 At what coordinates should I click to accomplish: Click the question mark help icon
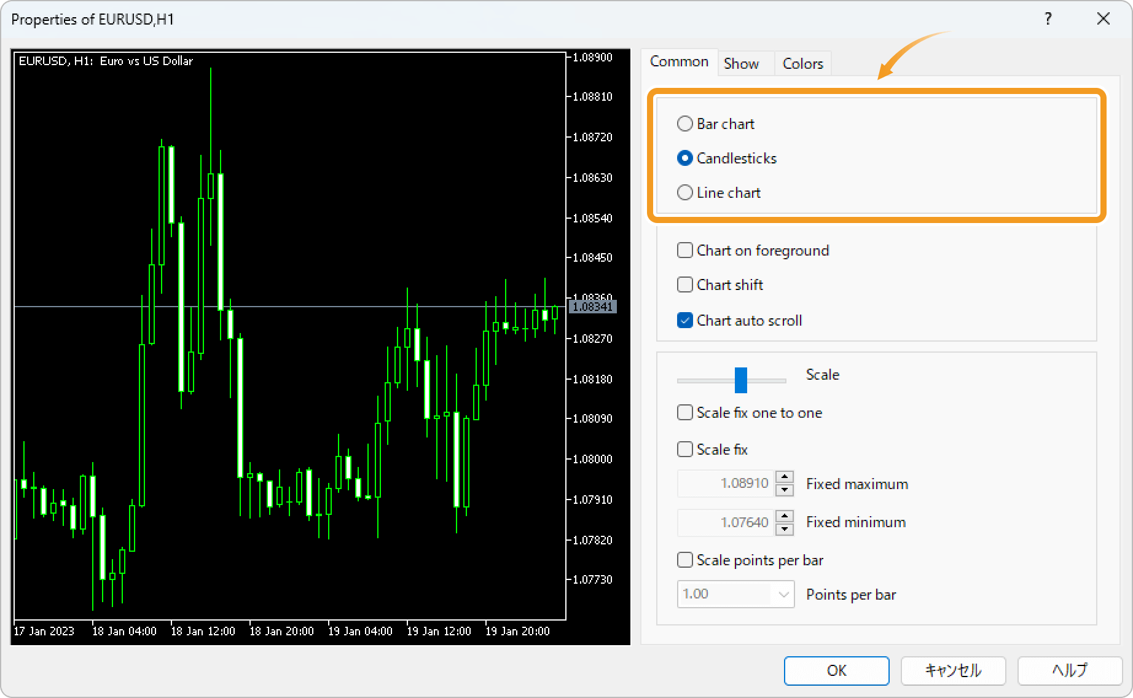pos(1048,19)
